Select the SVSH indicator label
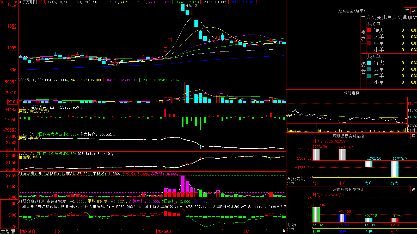This screenshot has height=234, width=417. (x=23, y=154)
